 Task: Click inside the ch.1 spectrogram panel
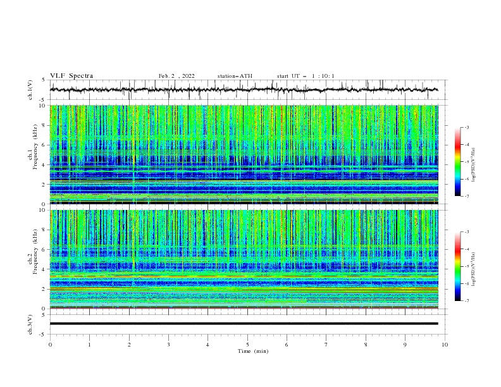(244, 154)
